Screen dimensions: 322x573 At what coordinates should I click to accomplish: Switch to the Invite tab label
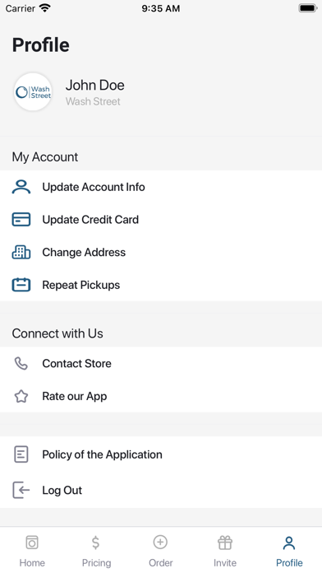(225, 563)
